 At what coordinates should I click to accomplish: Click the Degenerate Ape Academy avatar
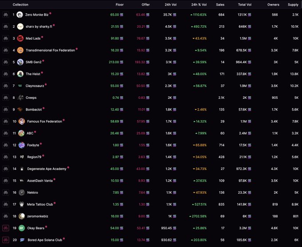[22, 169]
